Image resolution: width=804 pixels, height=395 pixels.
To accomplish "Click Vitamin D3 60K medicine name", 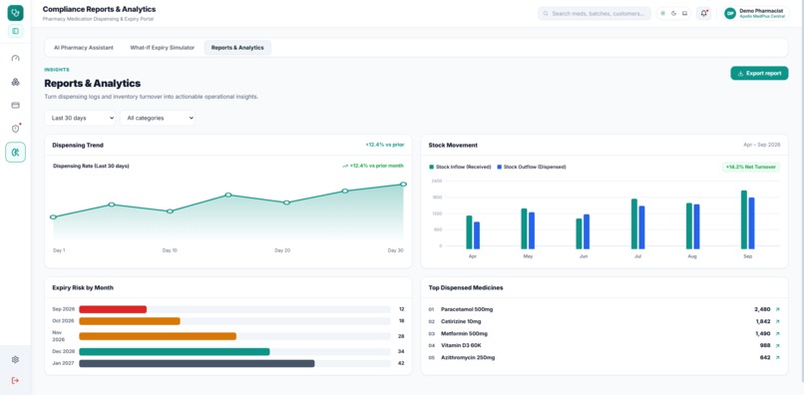I will point(461,346).
